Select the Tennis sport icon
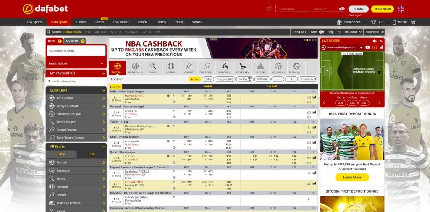 153,68
